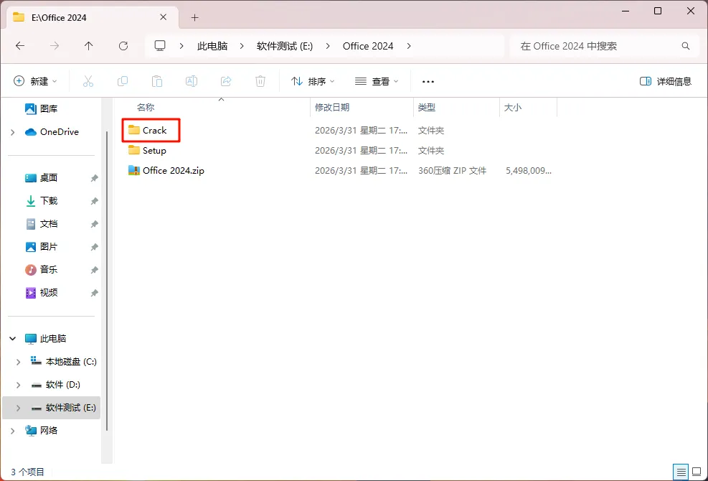The image size is (708, 481).
Task: Open the 新建 dropdown menu
Action: tap(35, 81)
